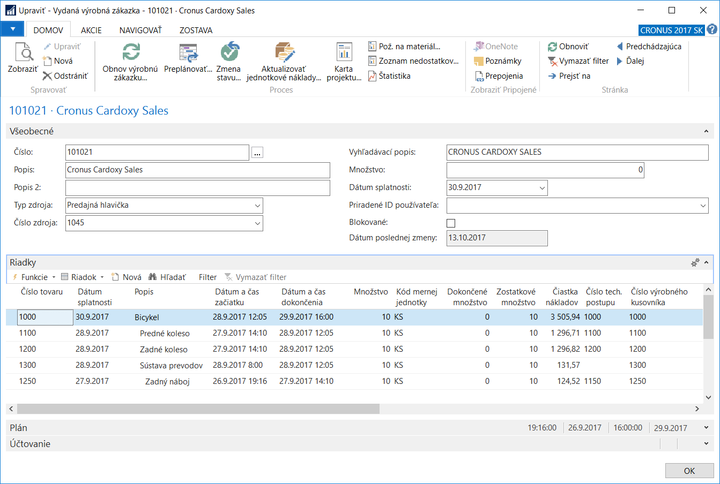This screenshot has height=484, width=720.
Task: Go to next record with Ďalej
Action: (630, 61)
